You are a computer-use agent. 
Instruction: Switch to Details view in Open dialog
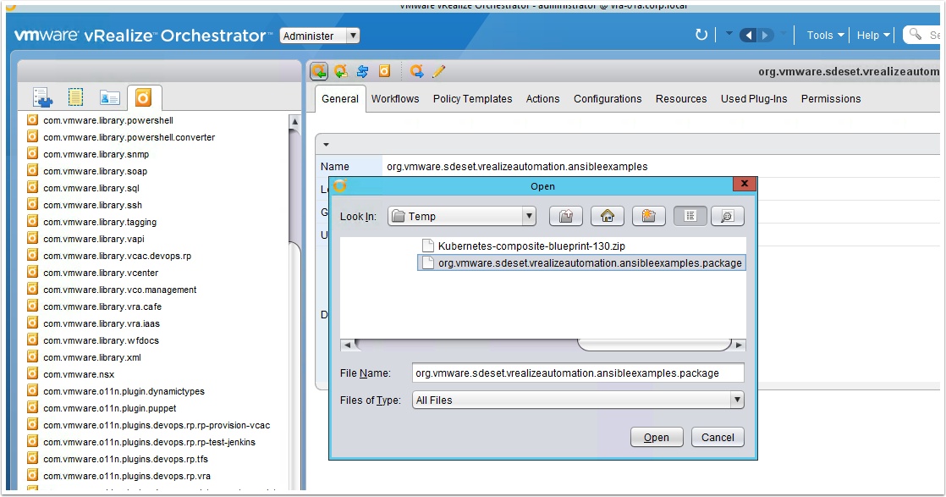[728, 216]
